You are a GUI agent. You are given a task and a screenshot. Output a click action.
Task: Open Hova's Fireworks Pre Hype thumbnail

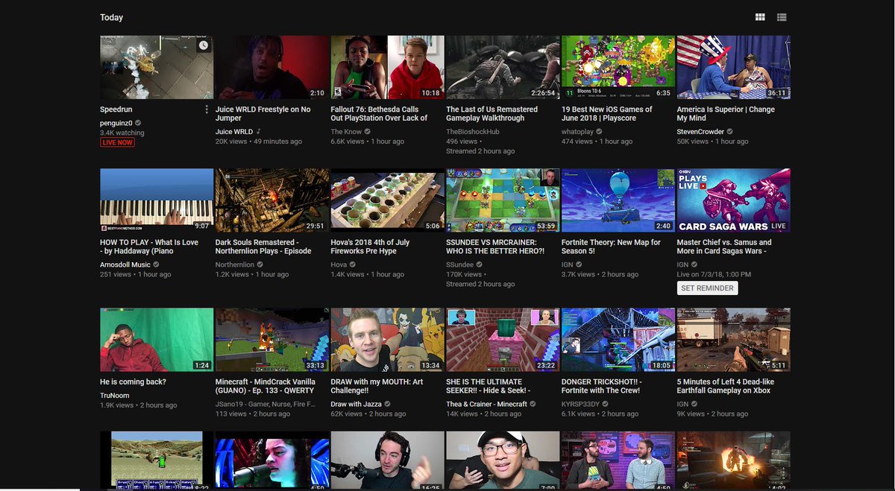click(387, 200)
